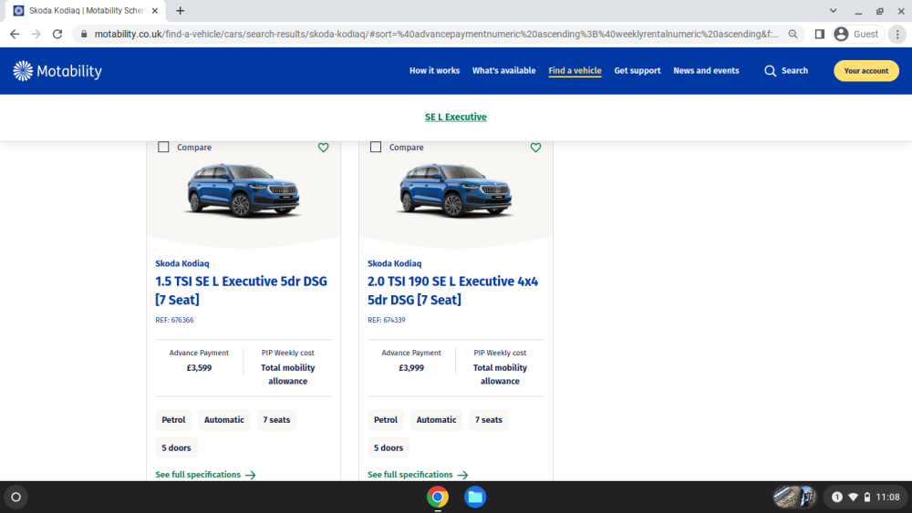912x513 pixels.
Task: Favourite the 1.5 TSI SE L Executive heart
Action: coord(324,148)
